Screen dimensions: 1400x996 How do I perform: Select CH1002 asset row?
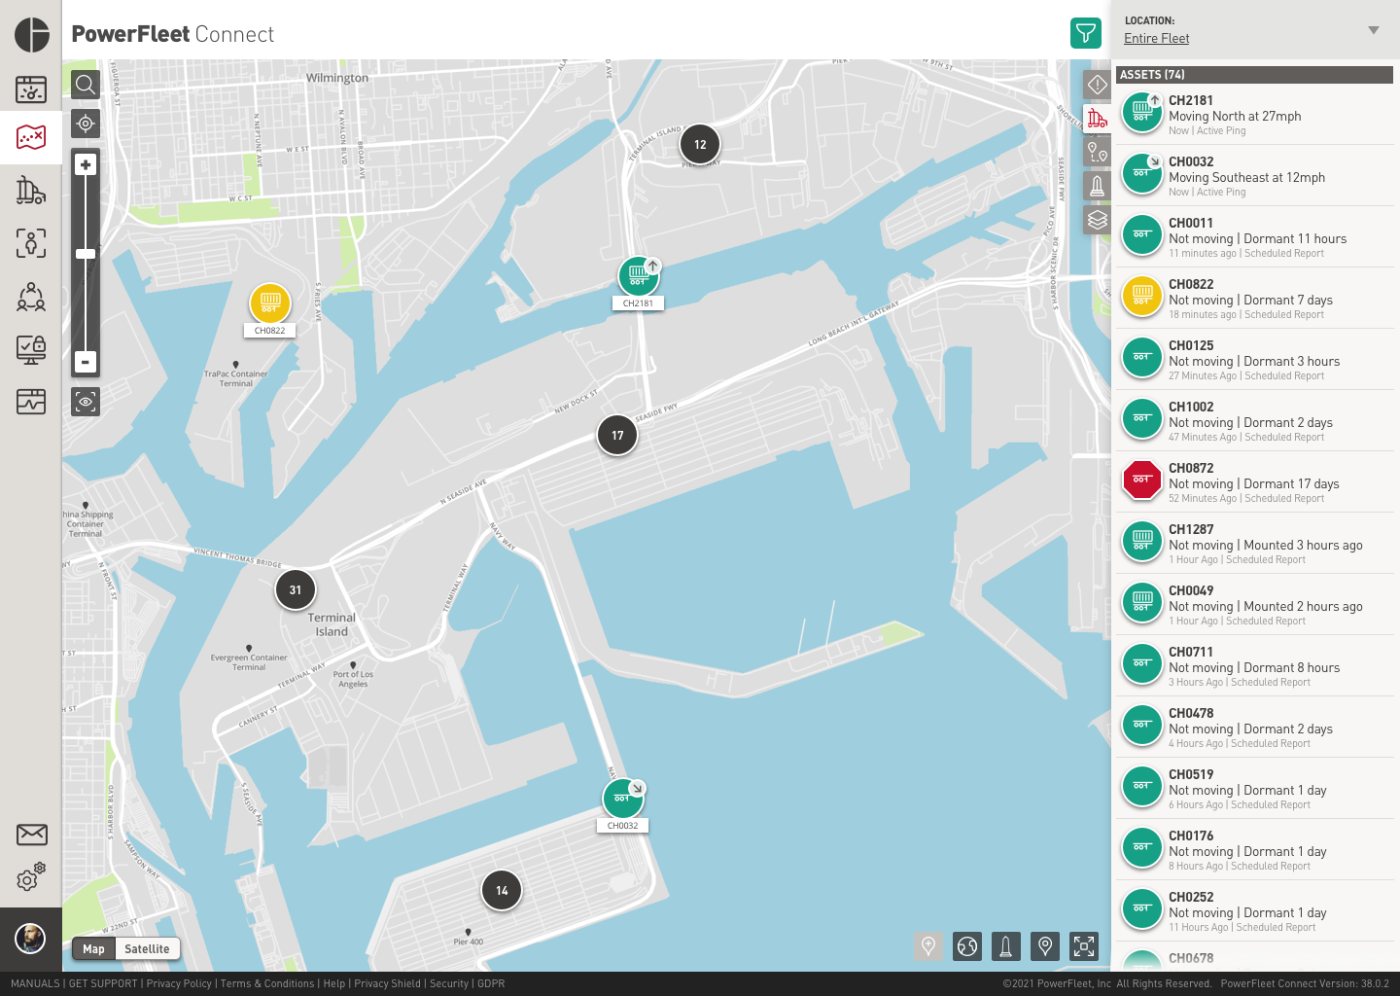coord(1254,421)
